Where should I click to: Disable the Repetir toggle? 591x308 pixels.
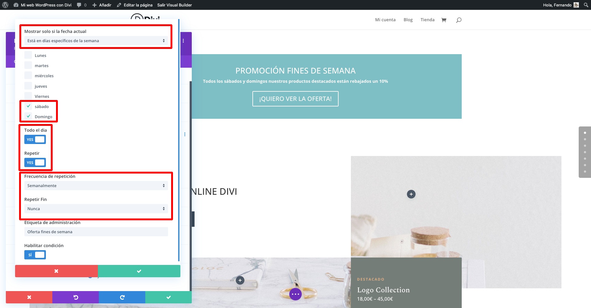pos(35,162)
